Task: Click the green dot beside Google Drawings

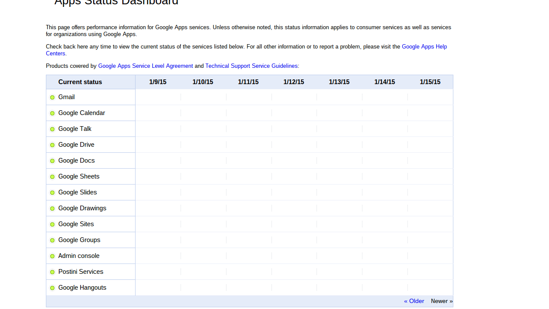Action: tap(52, 209)
